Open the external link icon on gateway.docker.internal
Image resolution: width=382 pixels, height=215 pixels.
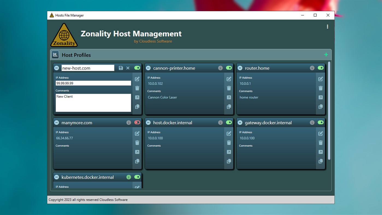321,152
